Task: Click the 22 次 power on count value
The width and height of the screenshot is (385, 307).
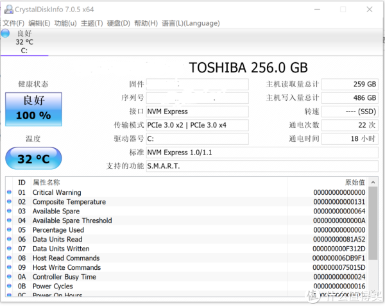Action: 350,125
